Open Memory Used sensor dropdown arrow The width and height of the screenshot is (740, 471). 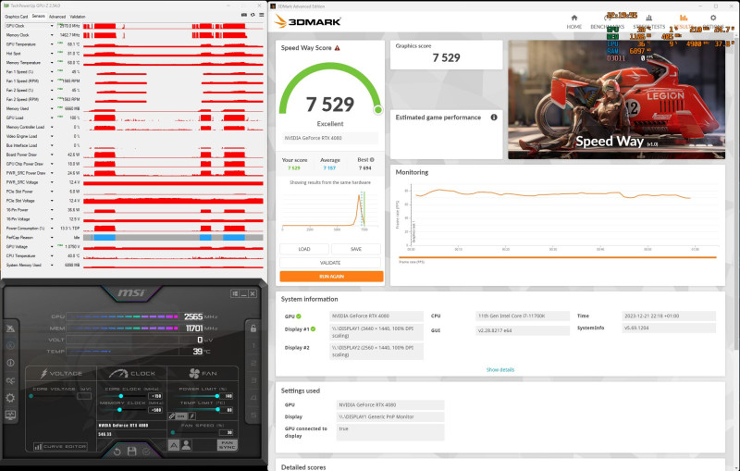pyautogui.click(x=52, y=108)
